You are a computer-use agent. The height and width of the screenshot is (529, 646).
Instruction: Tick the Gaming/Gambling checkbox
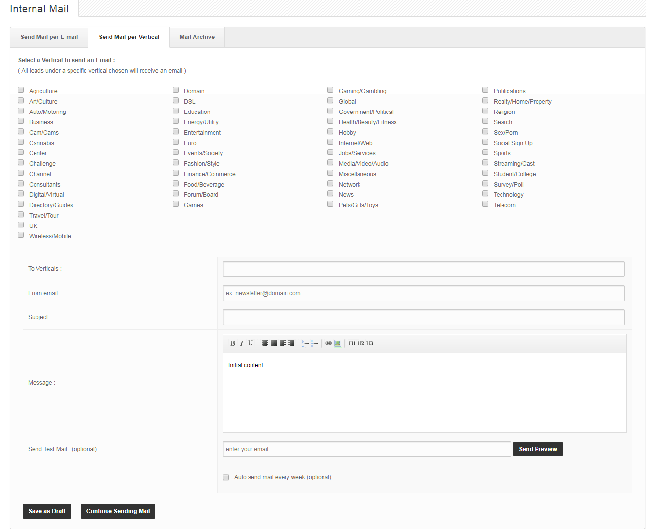click(x=330, y=90)
